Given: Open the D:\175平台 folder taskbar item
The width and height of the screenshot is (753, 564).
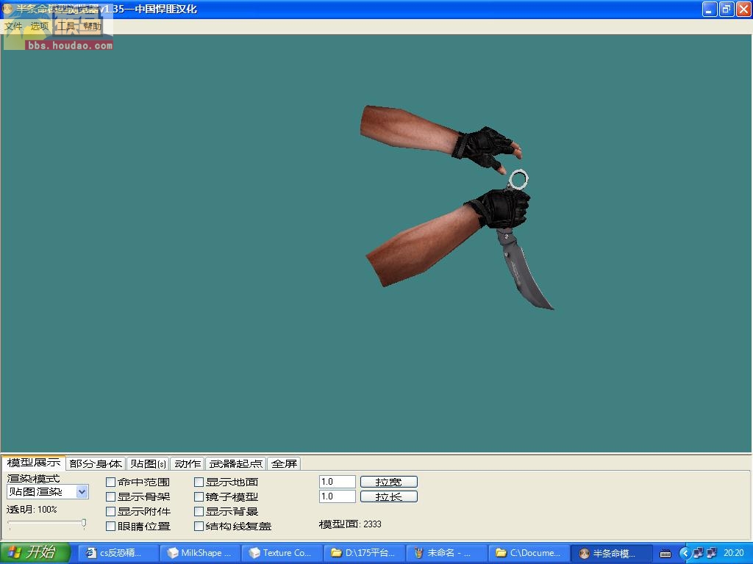Looking at the screenshot, I should point(363,553).
